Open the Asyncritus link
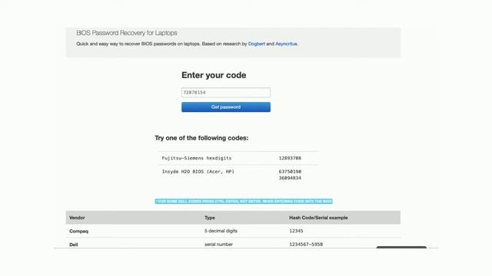Viewport: 492px width, 276px height. pos(286,44)
